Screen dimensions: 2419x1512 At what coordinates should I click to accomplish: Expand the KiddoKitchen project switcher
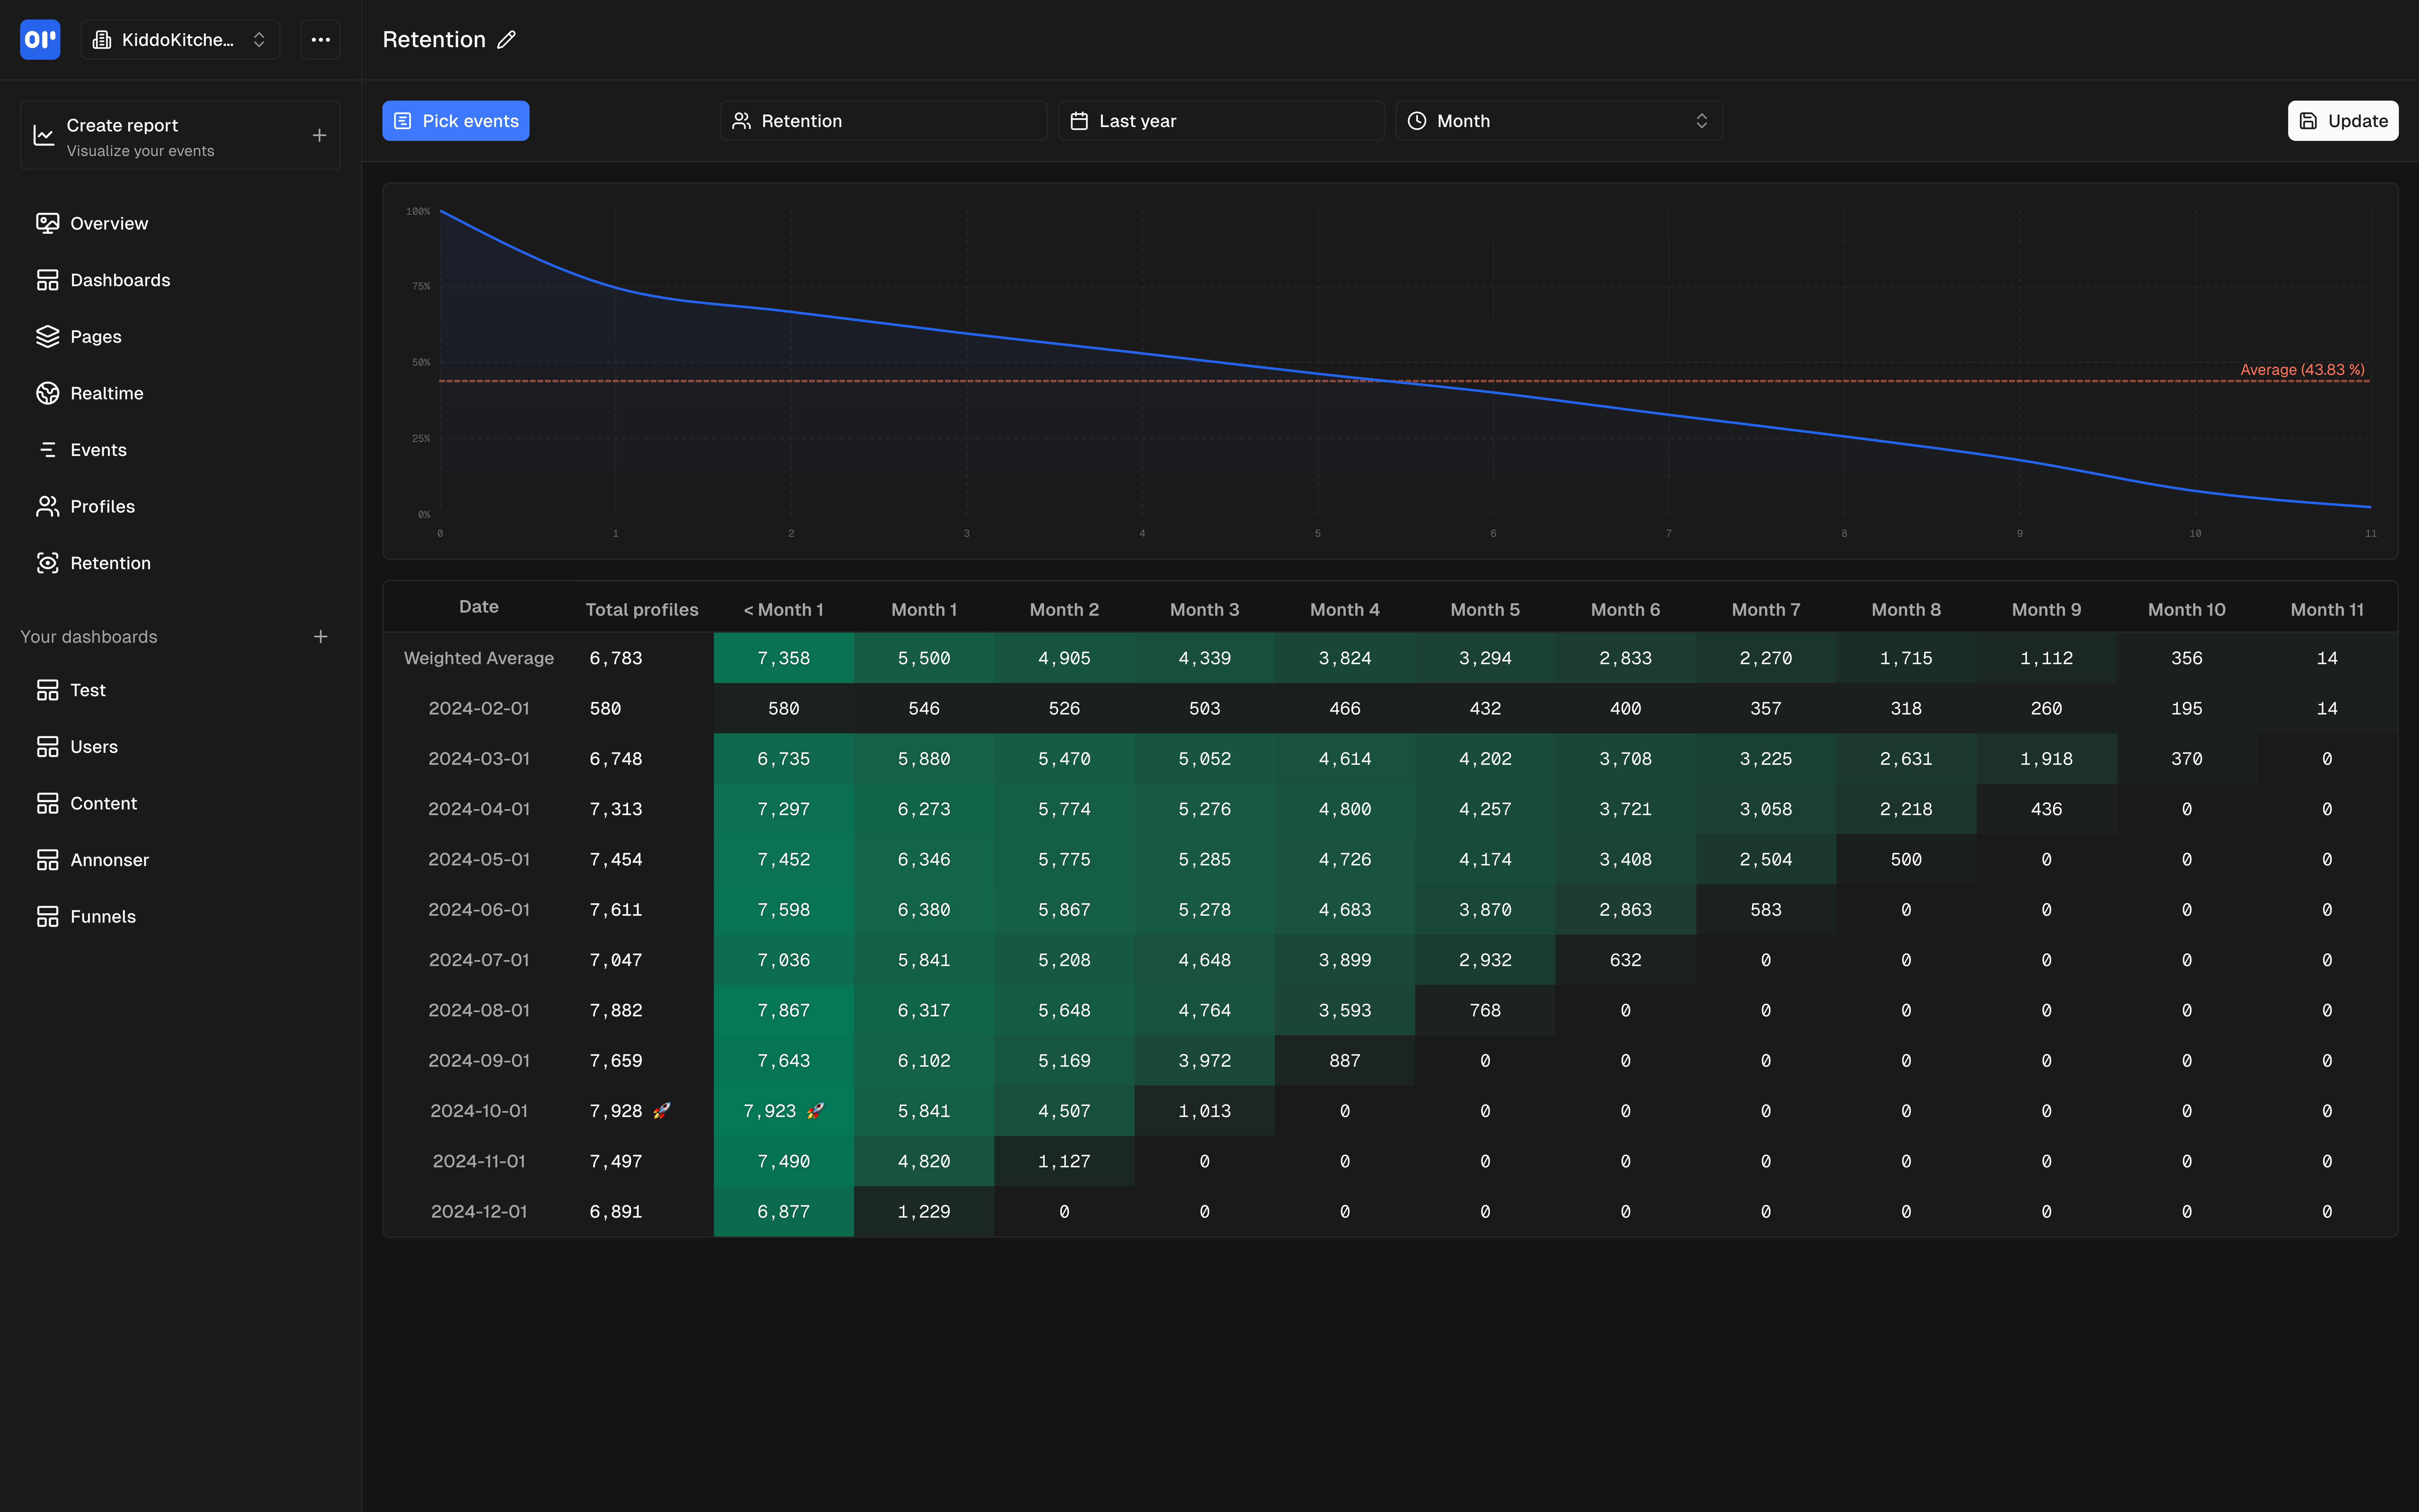pyautogui.click(x=180, y=40)
